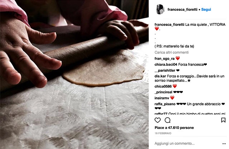Visit the _princireal profile

[163, 92]
